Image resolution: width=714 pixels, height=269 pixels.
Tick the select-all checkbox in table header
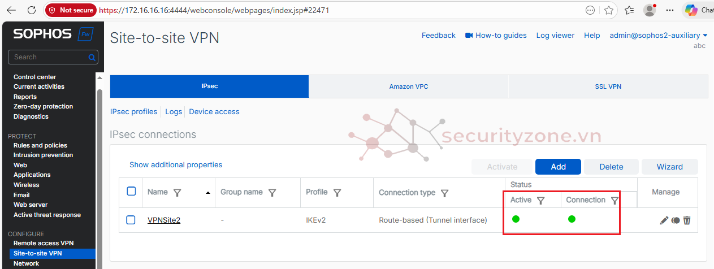pyautogui.click(x=131, y=192)
